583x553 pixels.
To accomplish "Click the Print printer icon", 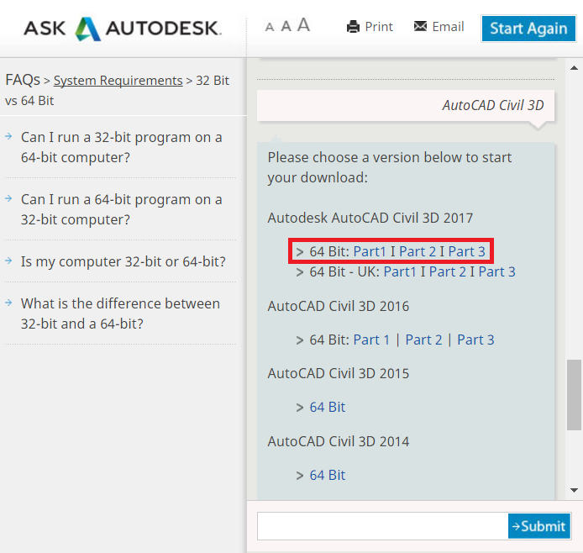I will [354, 27].
